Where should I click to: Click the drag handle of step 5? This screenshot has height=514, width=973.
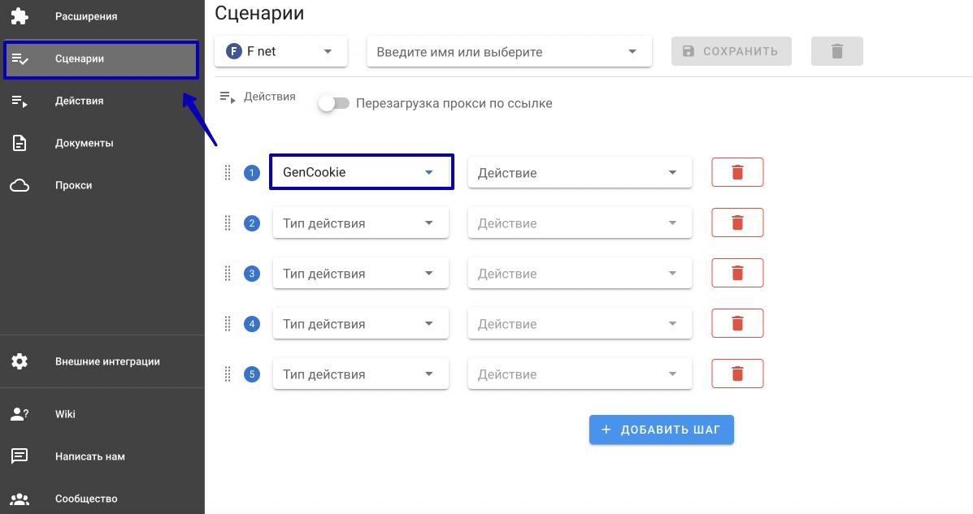[x=228, y=374]
